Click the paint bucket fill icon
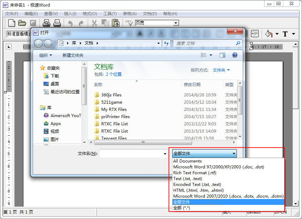The width and height of the screenshot is (302, 219). [269, 34]
